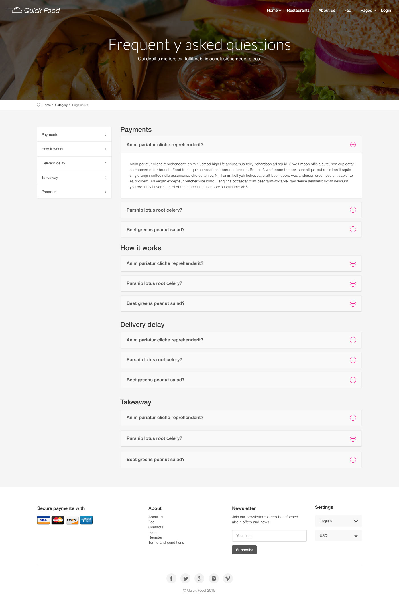Expand Takeaway 'Beet greens peanut salad?' plus icon
The image size is (399, 608).
(353, 460)
